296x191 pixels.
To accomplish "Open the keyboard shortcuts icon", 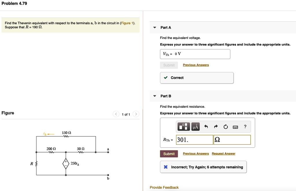I will (235, 126).
